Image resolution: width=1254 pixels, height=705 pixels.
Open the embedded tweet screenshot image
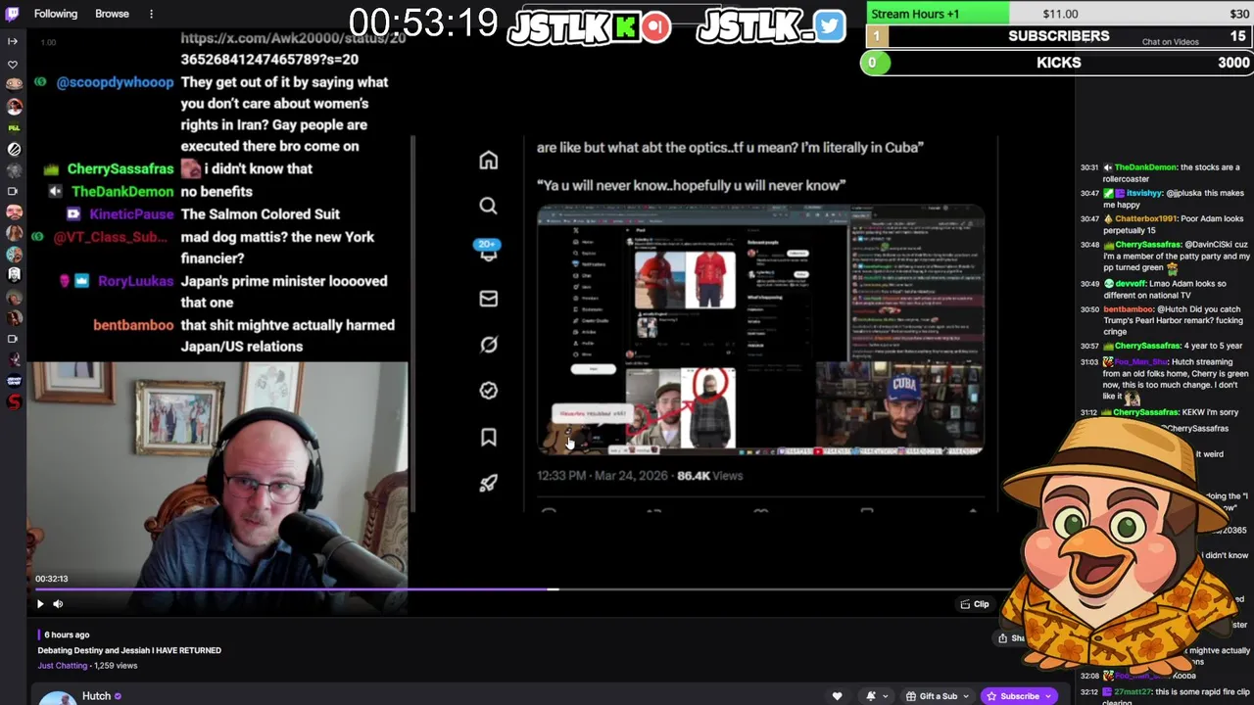pos(760,330)
